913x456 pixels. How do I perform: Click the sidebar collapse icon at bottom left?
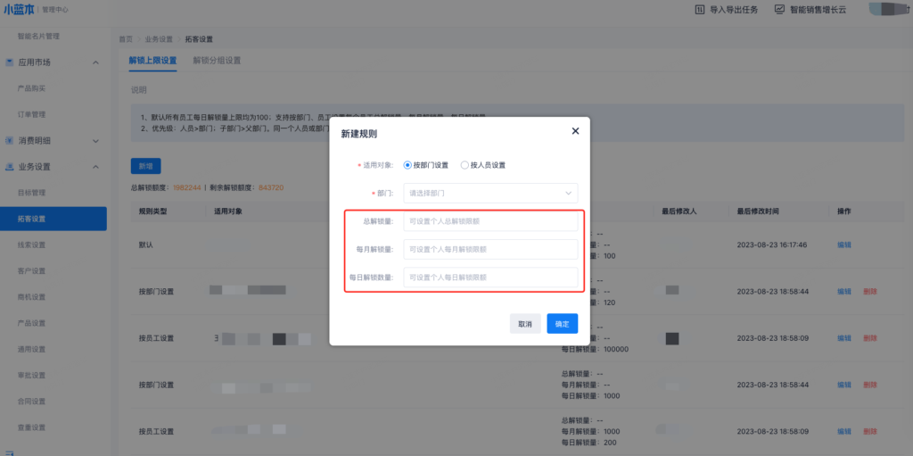(x=9, y=452)
